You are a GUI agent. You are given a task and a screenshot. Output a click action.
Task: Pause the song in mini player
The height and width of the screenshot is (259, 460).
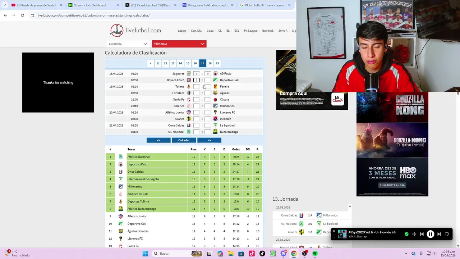click(430, 234)
